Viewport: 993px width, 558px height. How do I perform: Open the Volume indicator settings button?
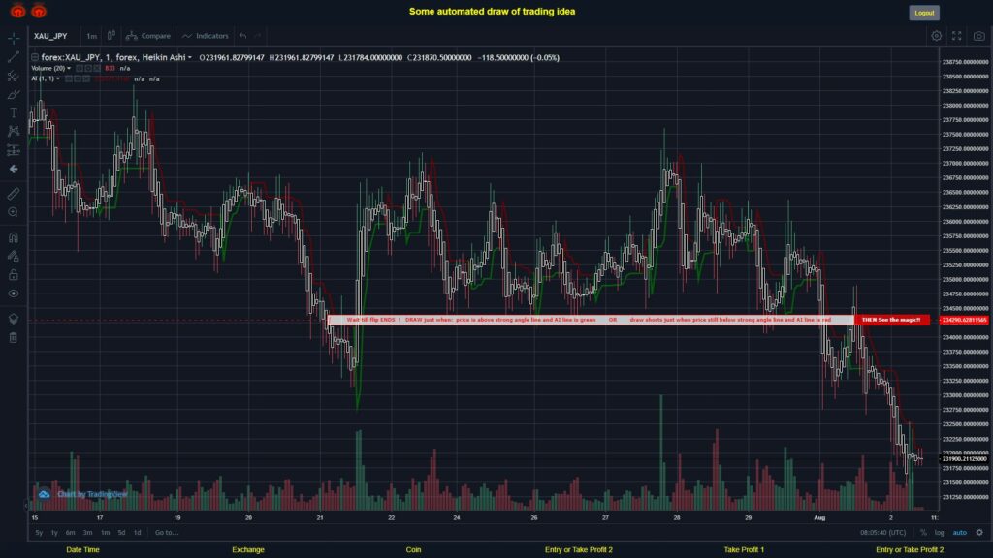click(x=88, y=69)
